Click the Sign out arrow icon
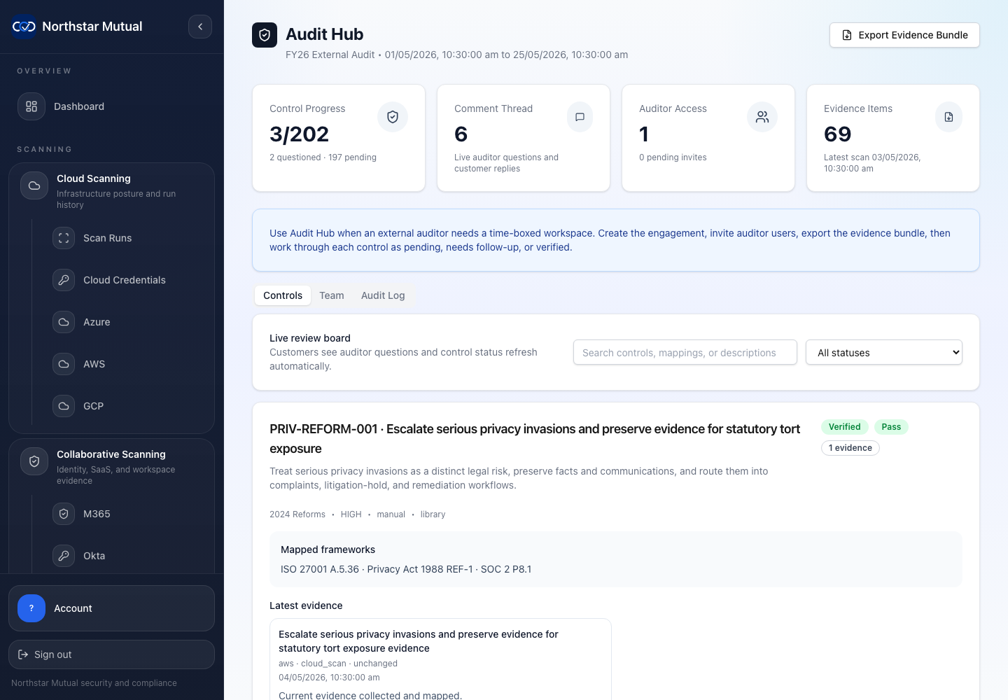Image resolution: width=1008 pixels, height=700 pixels. pos(23,654)
